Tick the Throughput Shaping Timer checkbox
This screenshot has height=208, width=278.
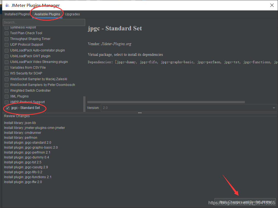[7, 39]
